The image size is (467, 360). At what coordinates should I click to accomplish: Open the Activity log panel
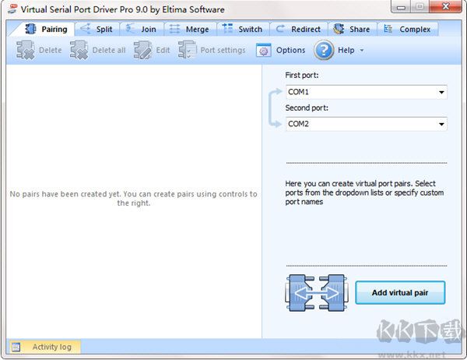pos(45,347)
